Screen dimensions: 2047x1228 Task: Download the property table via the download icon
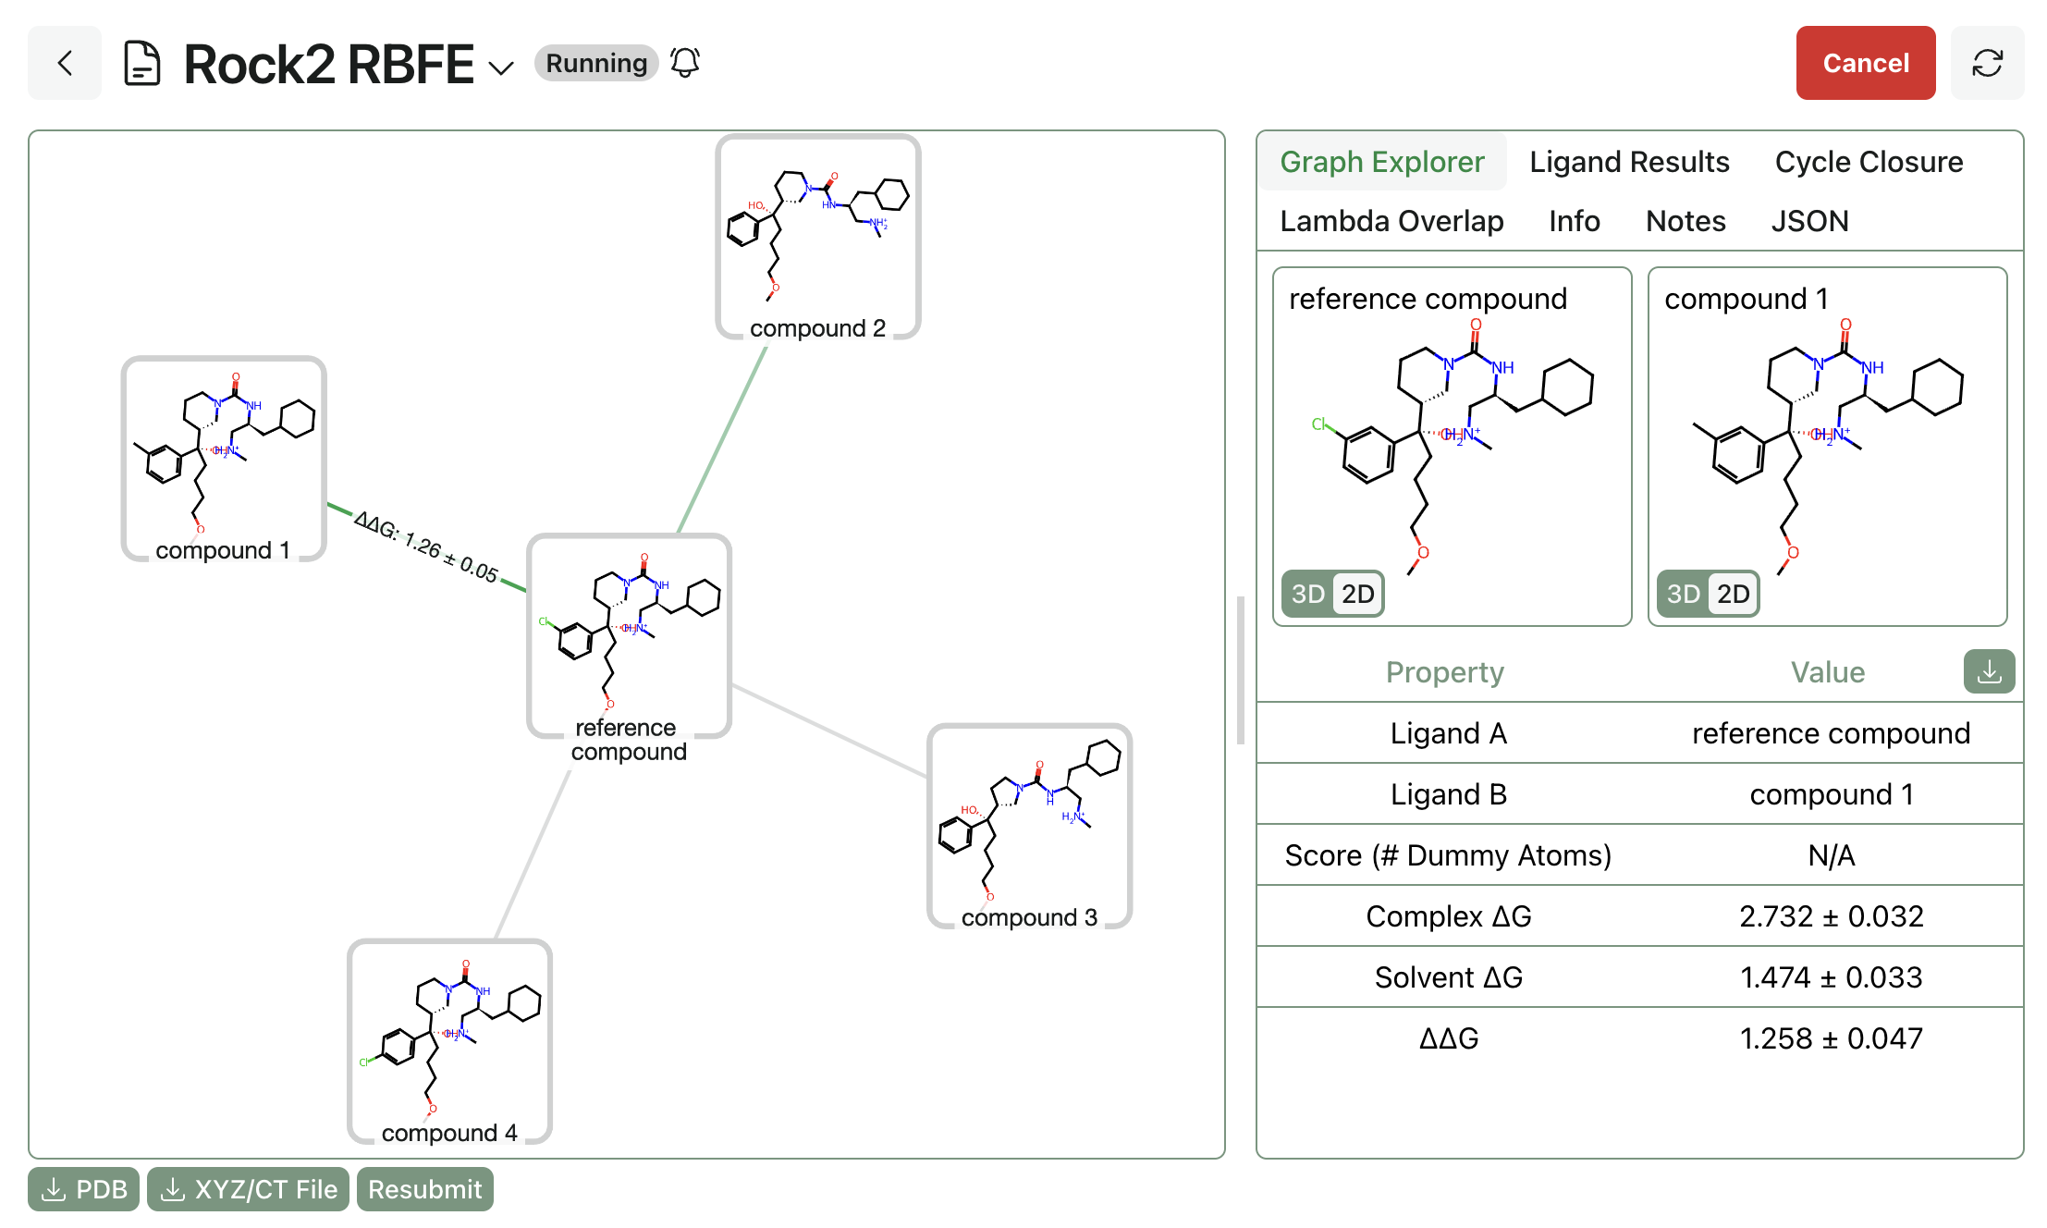pos(1989,672)
